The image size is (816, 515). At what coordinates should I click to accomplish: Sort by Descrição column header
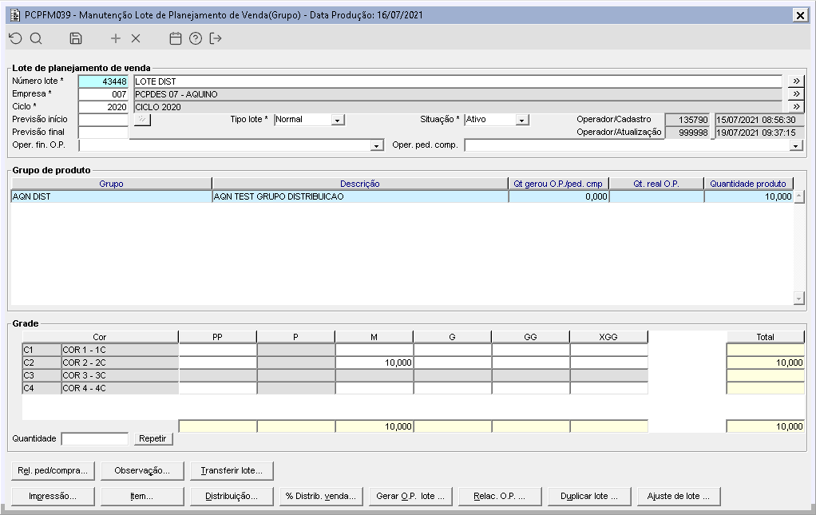[359, 184]
